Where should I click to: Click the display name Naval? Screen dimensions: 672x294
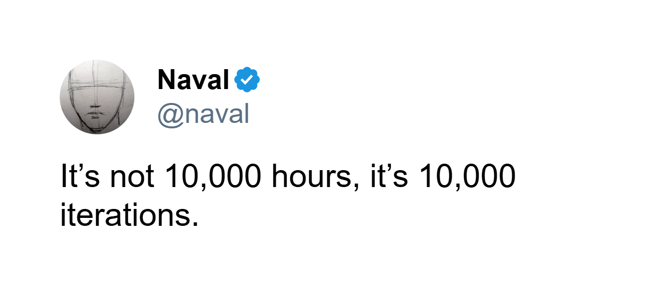194,80
